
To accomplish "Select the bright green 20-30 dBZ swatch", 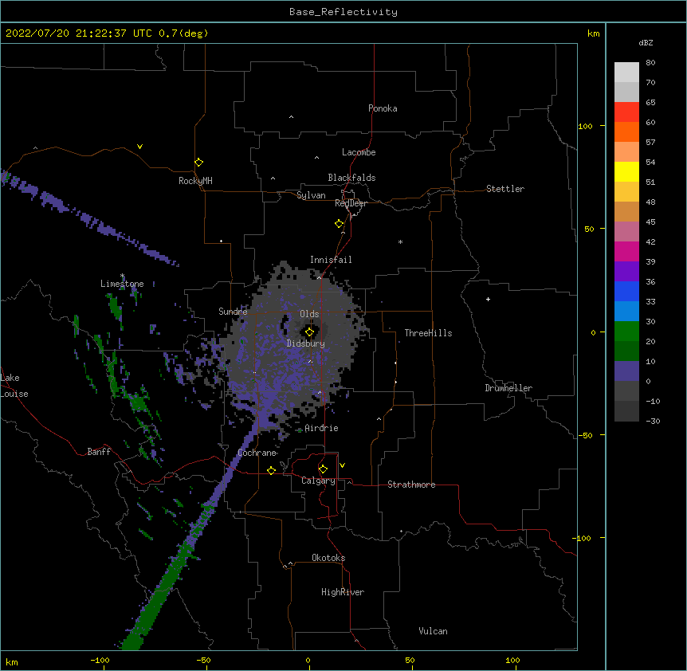I will [626, 332].
